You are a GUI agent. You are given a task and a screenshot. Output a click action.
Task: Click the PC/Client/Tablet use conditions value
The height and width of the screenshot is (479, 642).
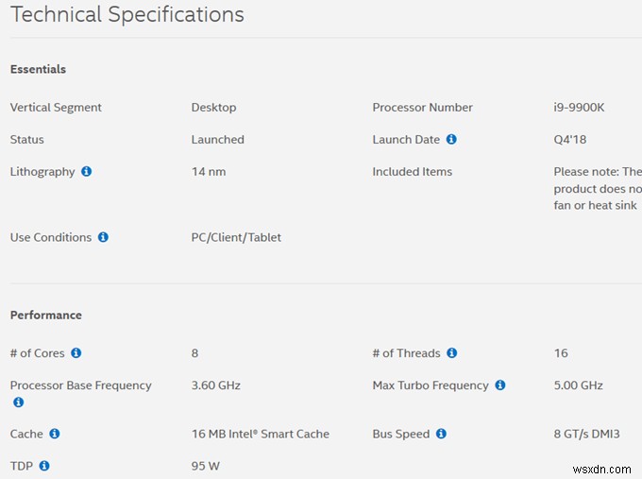pos(236,237)
